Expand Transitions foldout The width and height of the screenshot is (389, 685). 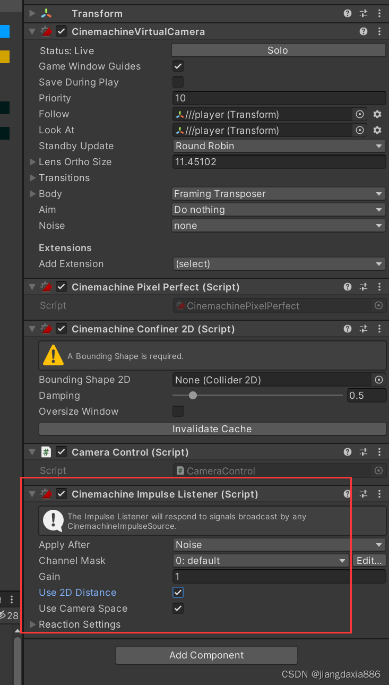click(33, 178)
